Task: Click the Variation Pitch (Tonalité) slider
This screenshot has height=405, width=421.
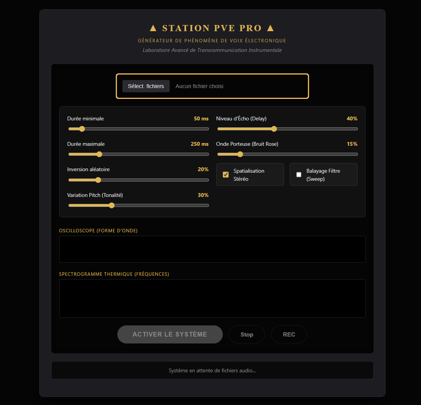Action: point(139,206)
